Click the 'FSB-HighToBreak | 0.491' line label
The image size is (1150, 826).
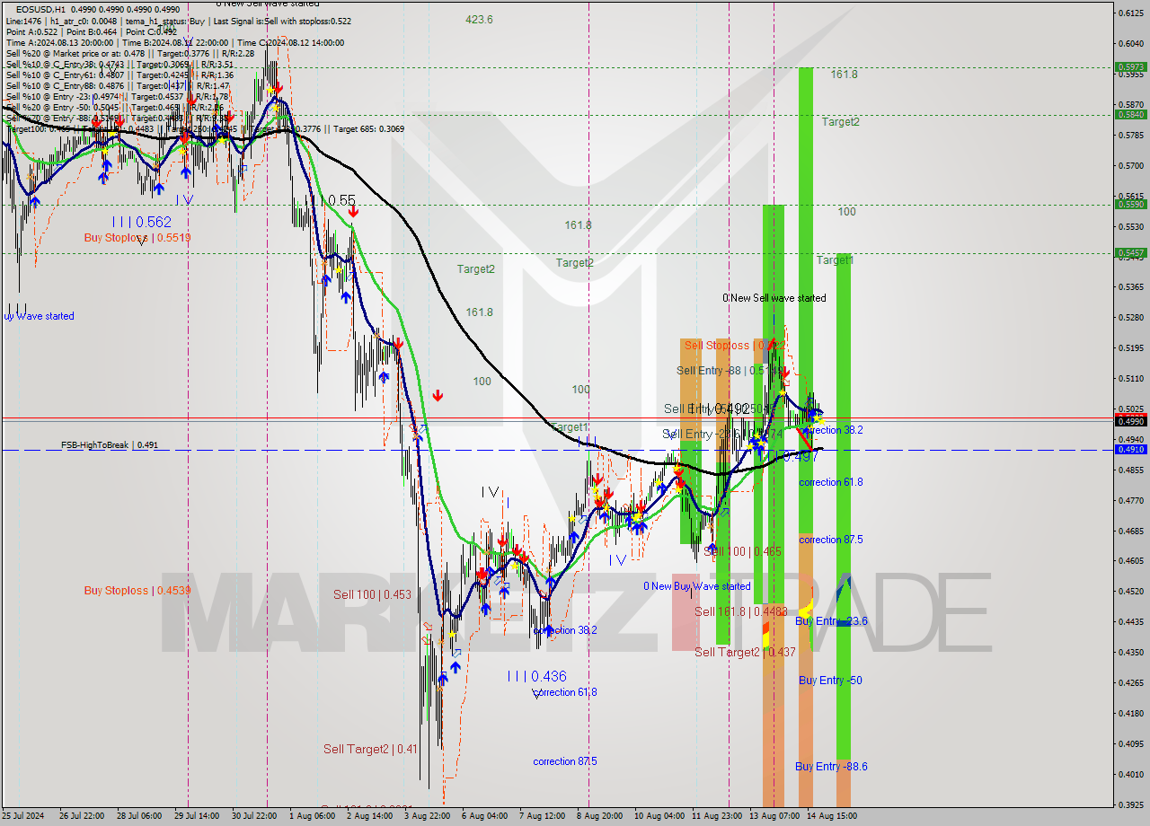(x=110, y=445)
